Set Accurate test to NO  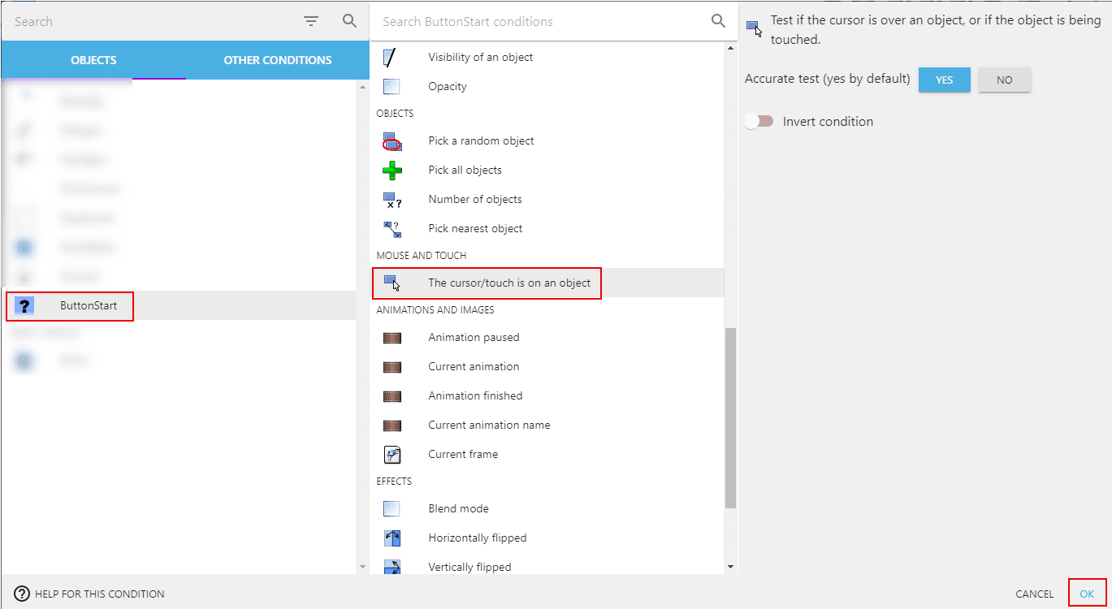pos(1004,80)
